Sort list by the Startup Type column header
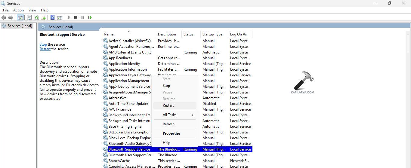 [212, 34]
